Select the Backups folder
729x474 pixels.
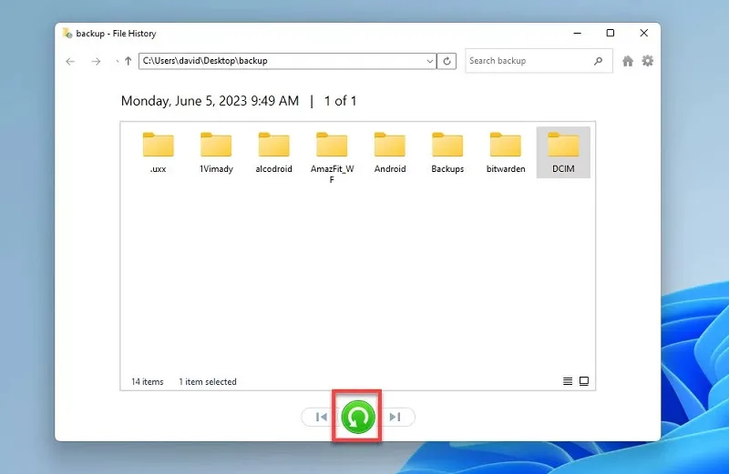click(x=447, y=153)
